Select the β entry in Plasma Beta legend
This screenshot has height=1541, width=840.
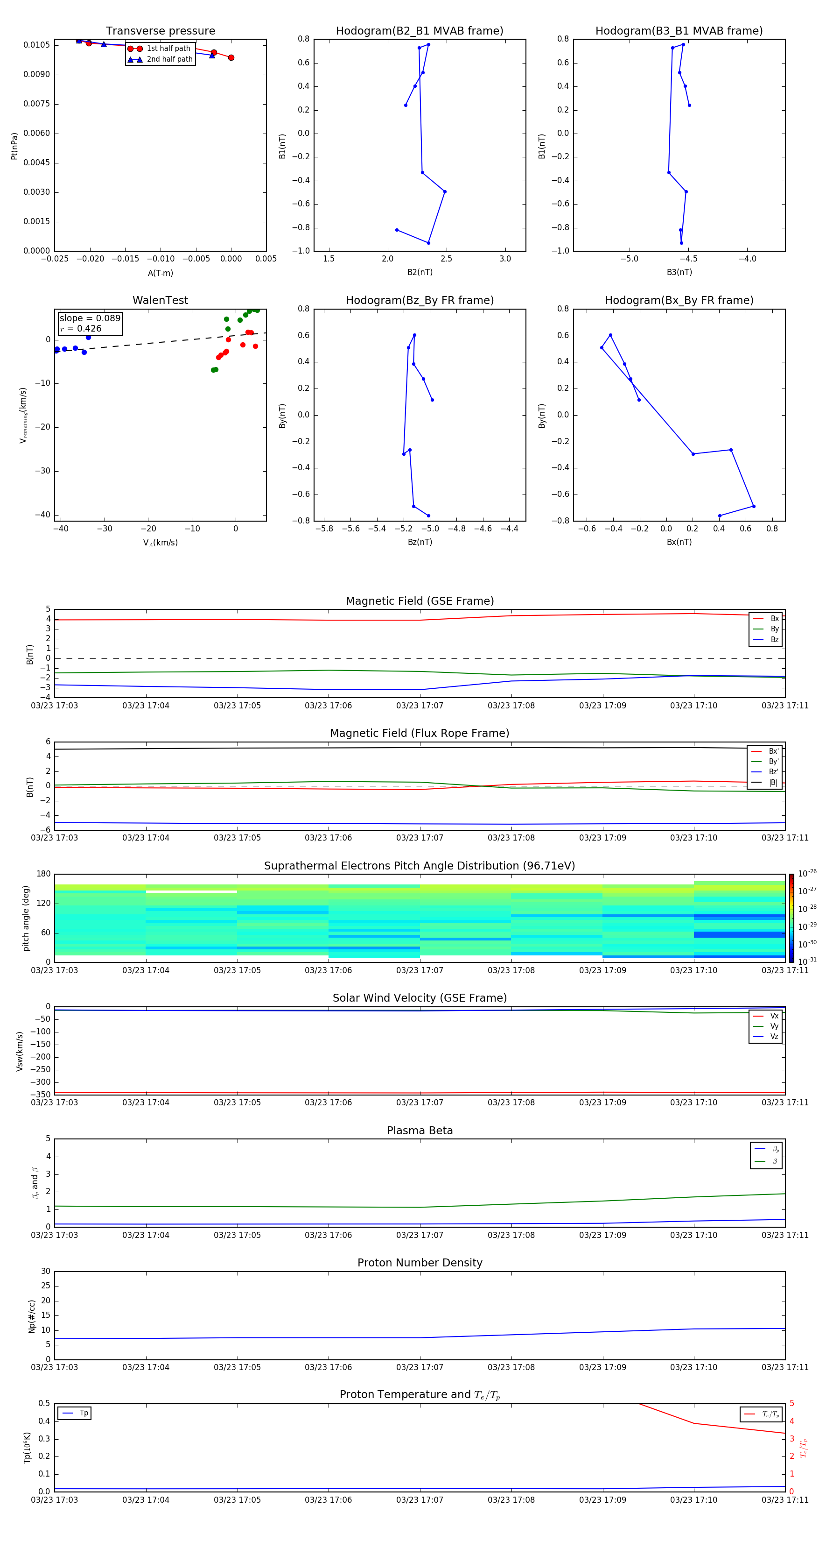click(766, 1161)
